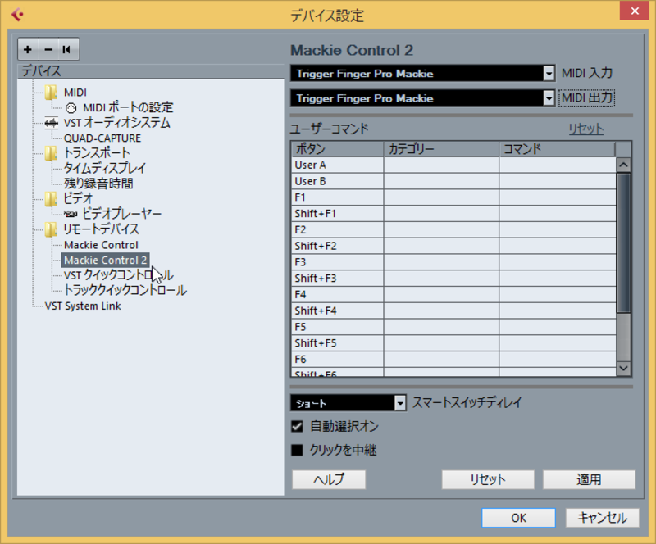Image resolution: width=656 pixels, height=544 pixels.
Task: Select MIDI ポートの設定 in the tree
Action: [128, 107]
